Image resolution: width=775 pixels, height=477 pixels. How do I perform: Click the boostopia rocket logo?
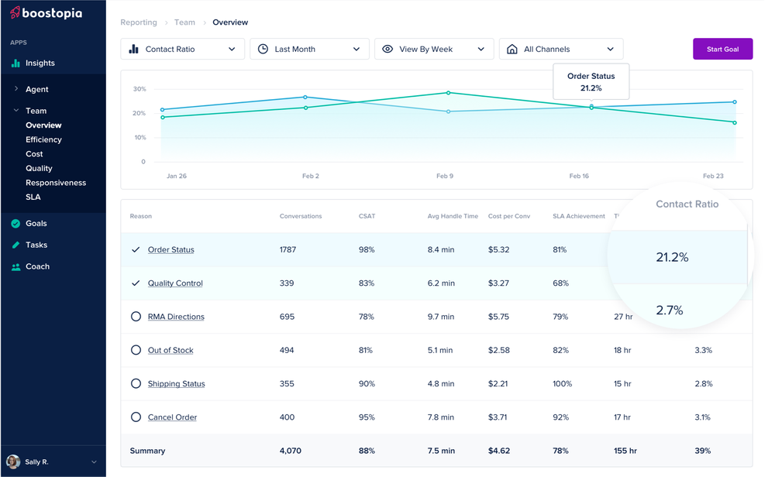tap(15, 12)
